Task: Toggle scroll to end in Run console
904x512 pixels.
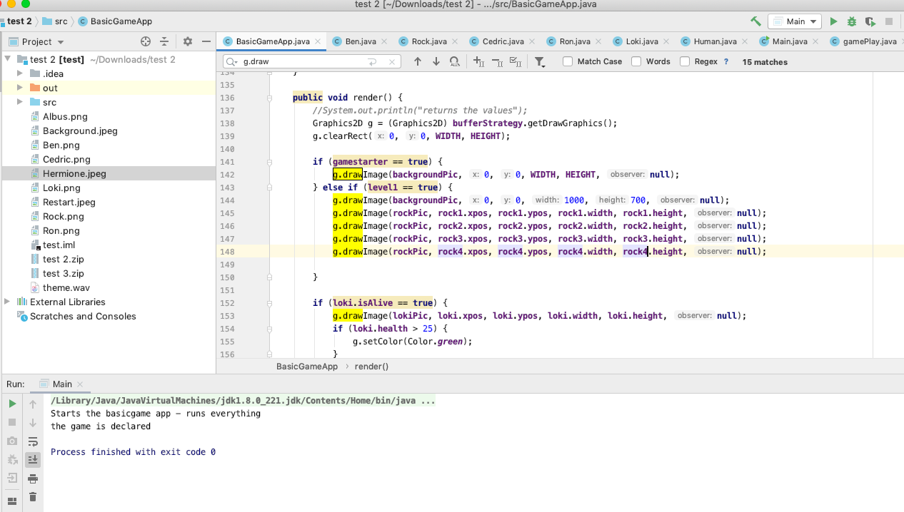Action: [33, 460]
